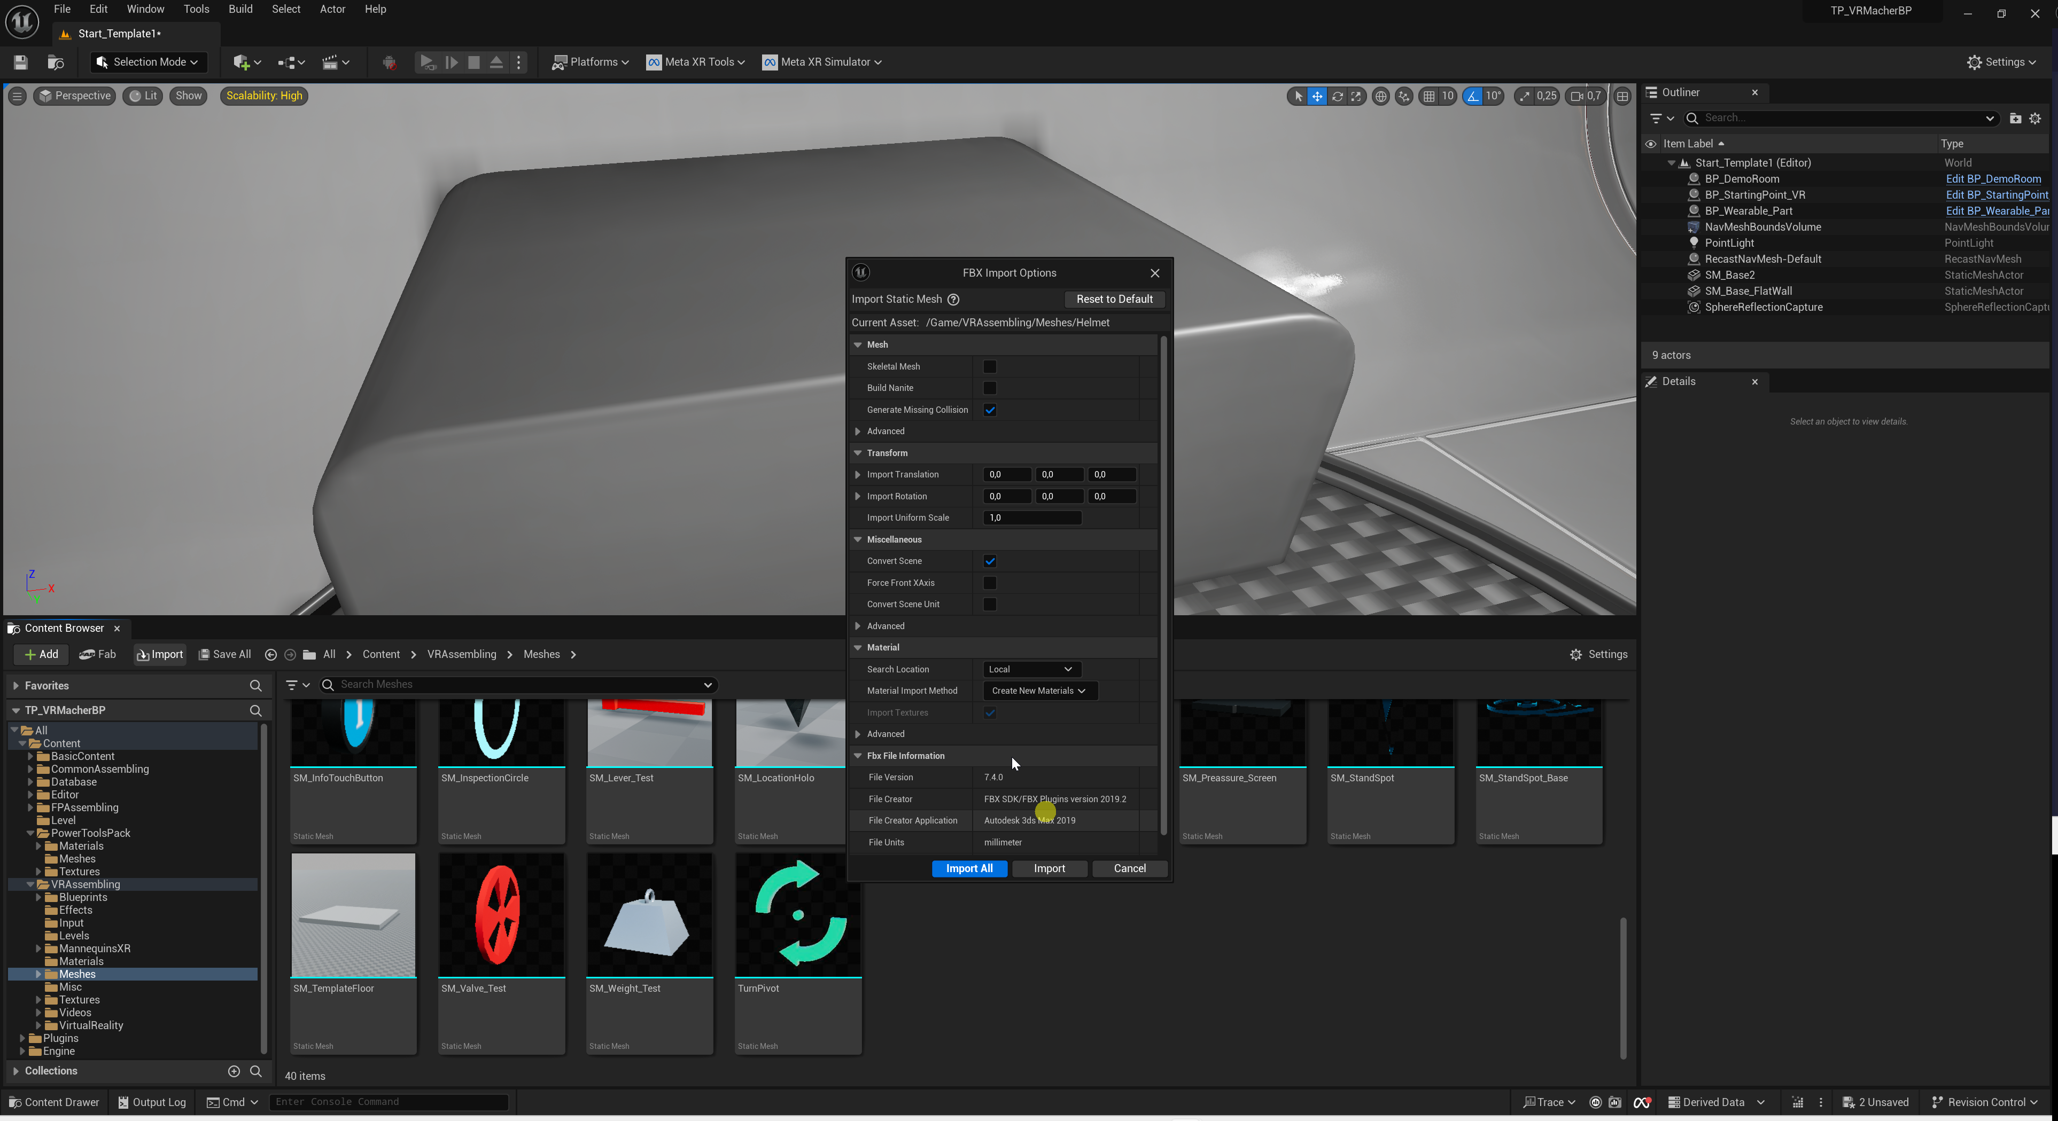Click the Import All button
2058x1121 pixels.
pyautogui.click(x=968, y=869)
